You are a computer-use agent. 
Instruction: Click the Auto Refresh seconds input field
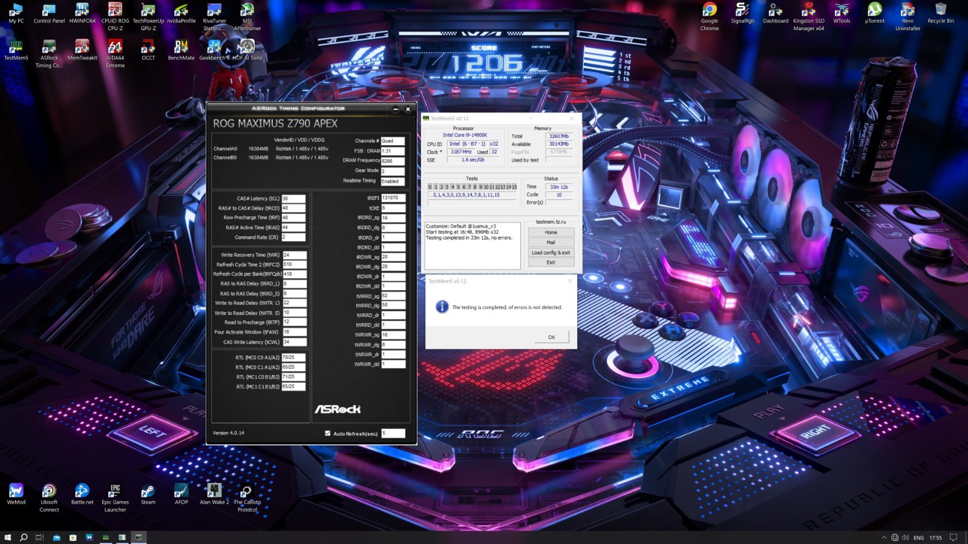tap(393, 433)
